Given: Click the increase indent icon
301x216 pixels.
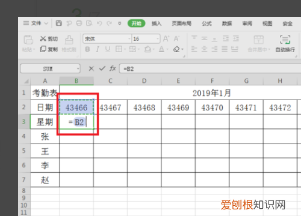Looking at the screenshot, I should (x=236, y=38).
